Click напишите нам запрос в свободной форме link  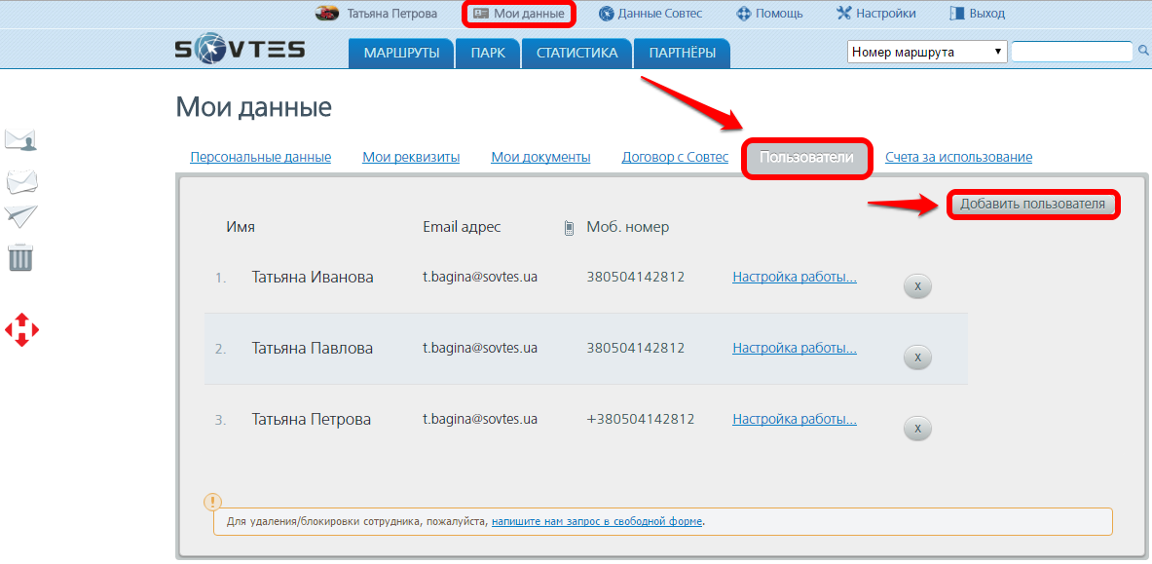coord(597,521)
